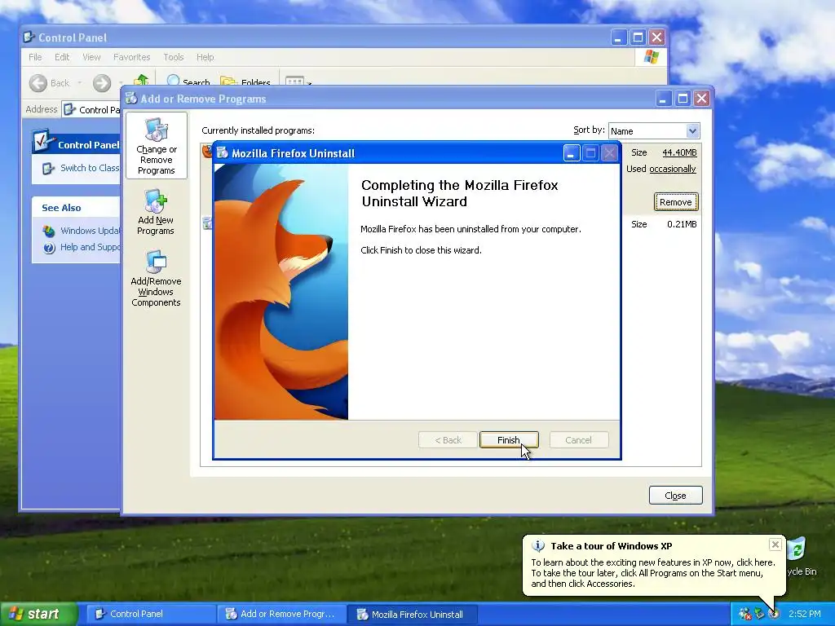
Task: Open Help menu in Control Panel
Action: (205, 57)
